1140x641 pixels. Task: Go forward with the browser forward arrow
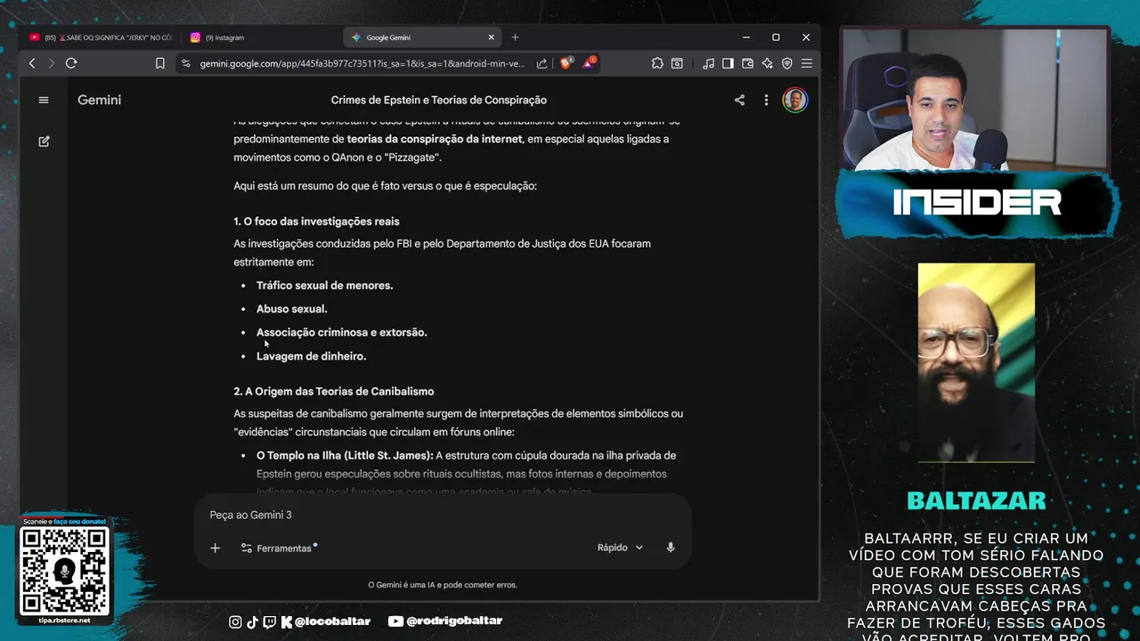pyautogui.click(x=51, y=63)
